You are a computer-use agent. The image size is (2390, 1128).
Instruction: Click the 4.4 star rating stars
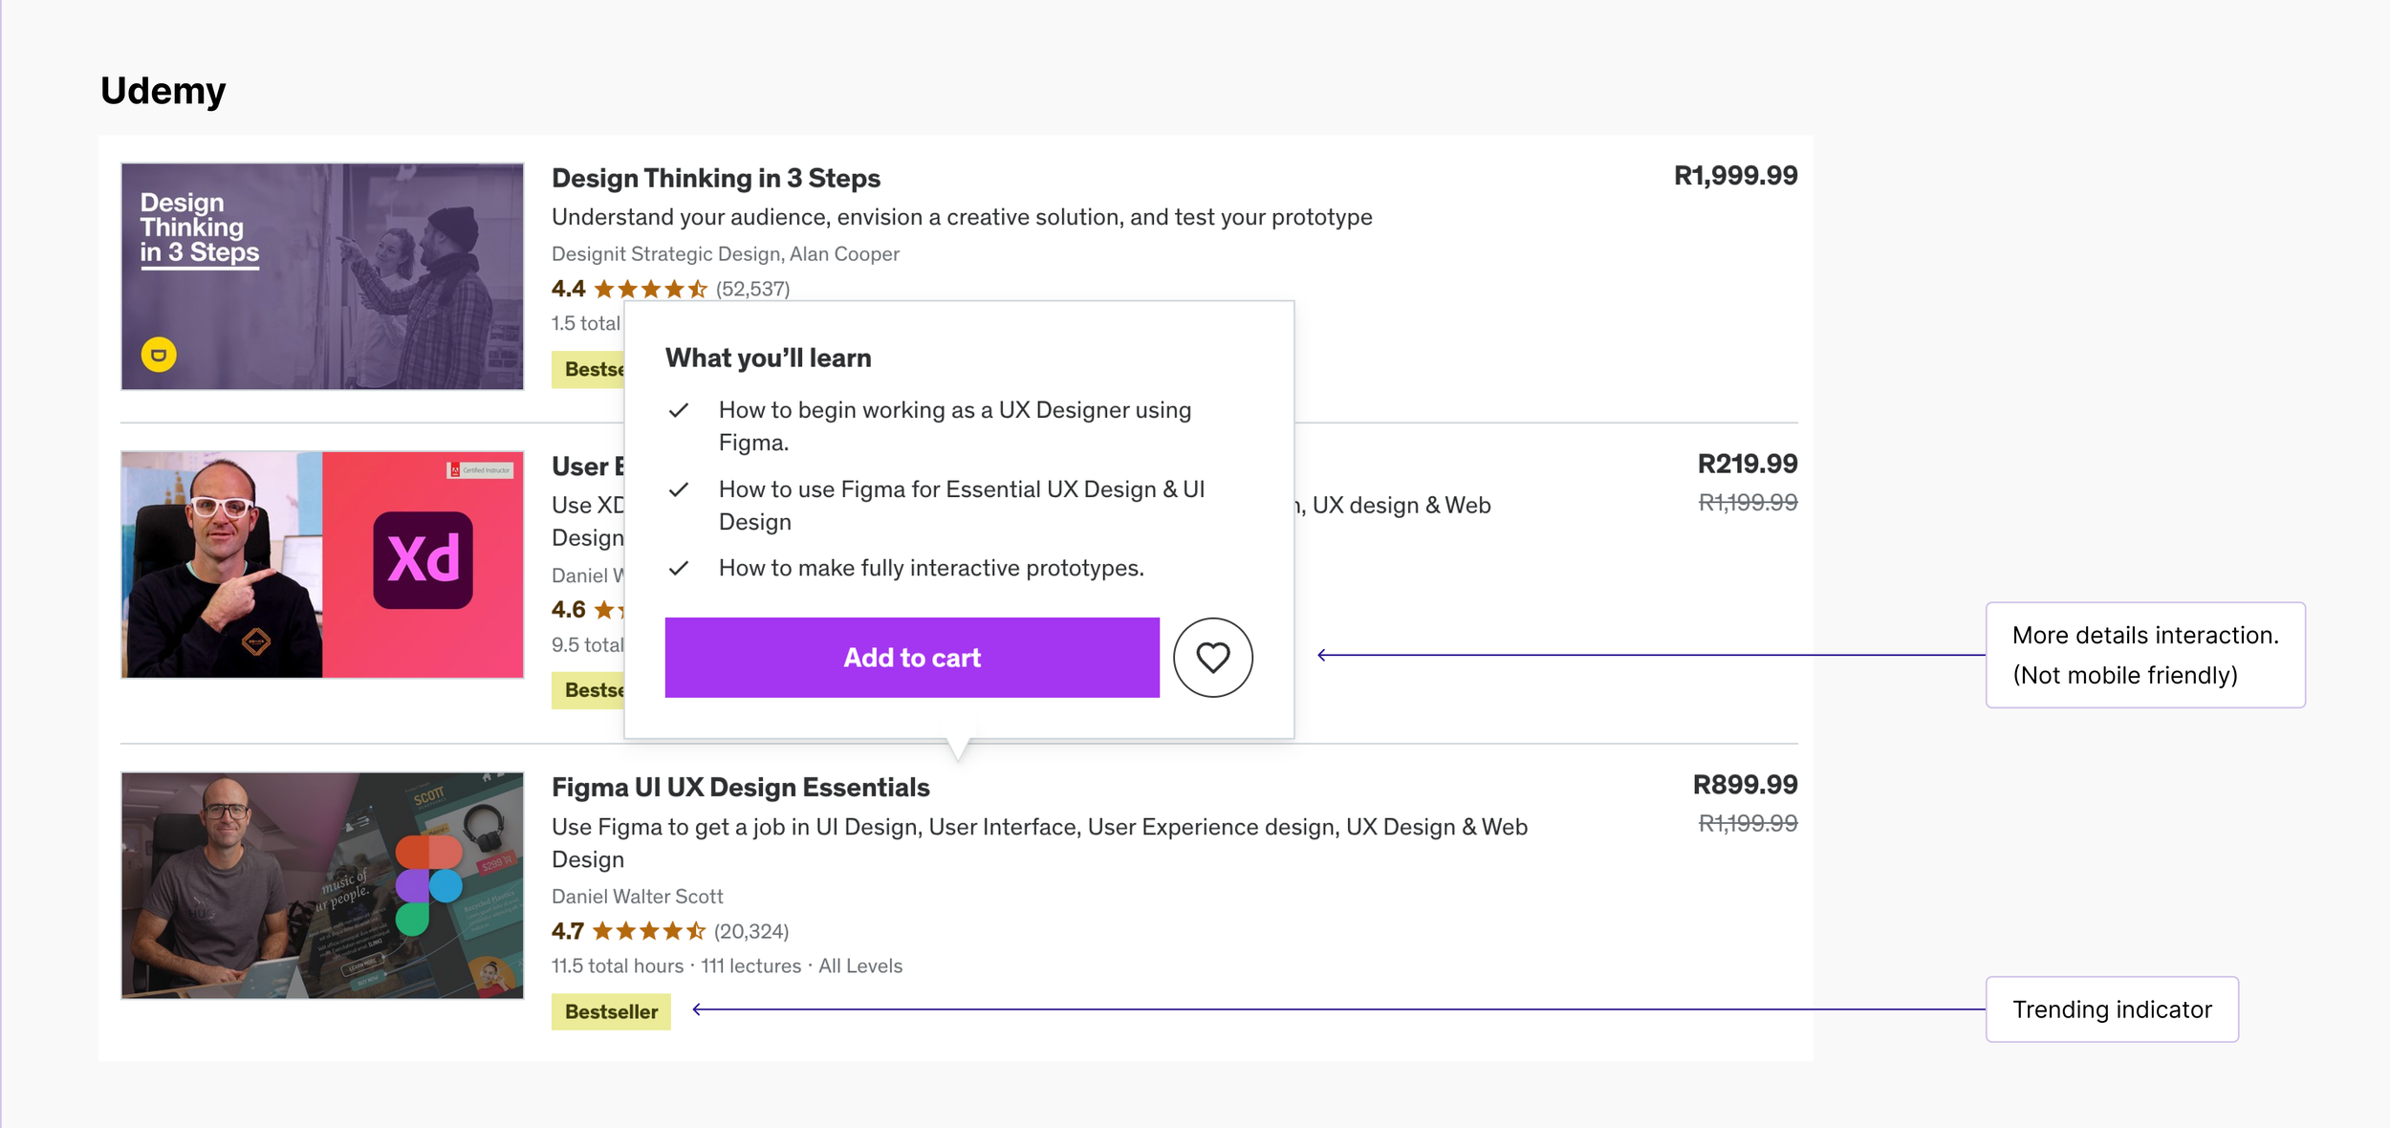coord(650,289)
